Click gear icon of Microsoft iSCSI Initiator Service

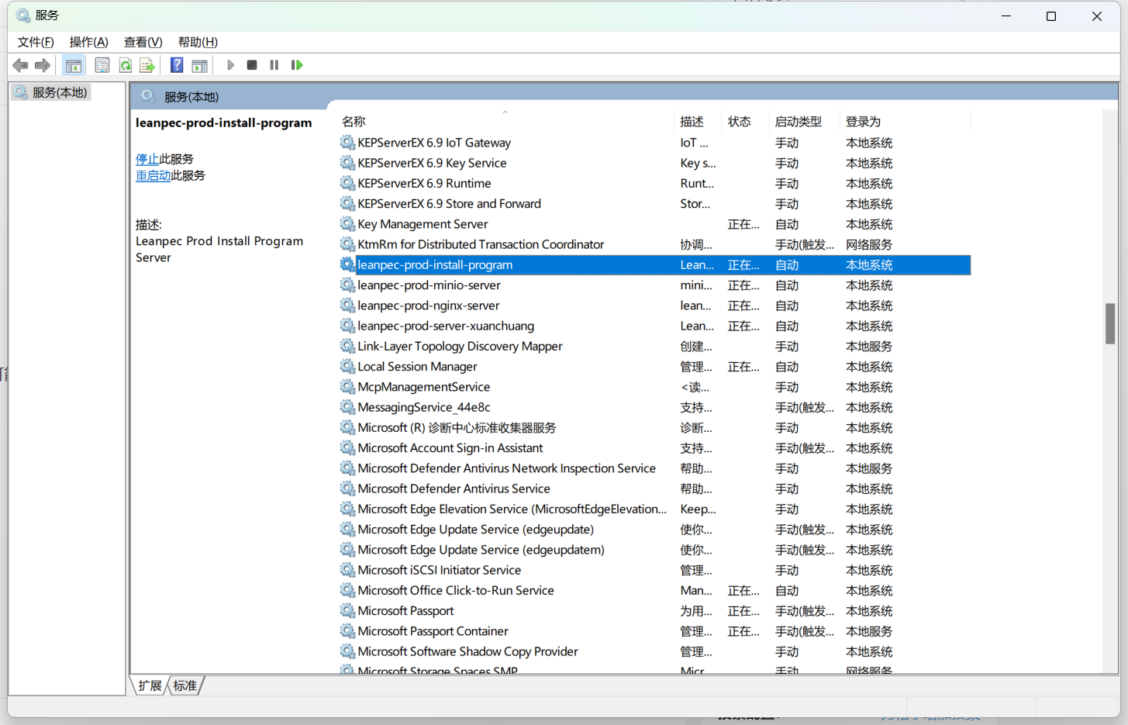pyautogui.click(x=347, y=569)
